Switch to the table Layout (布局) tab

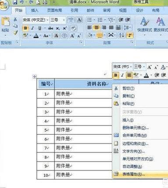pos(156,11)
